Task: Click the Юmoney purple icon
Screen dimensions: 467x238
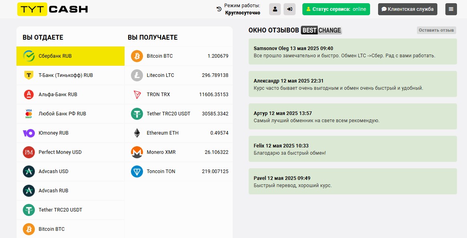Action: (x=29, y=133)
